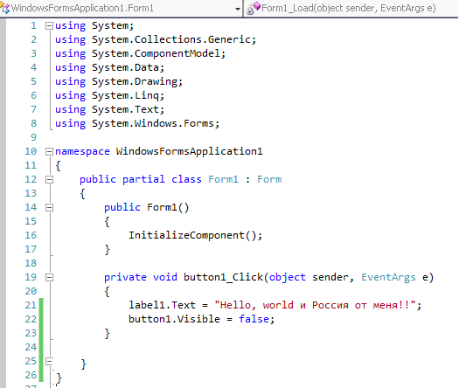Click the 'partial' keyword on line 12

pos(143,179)
